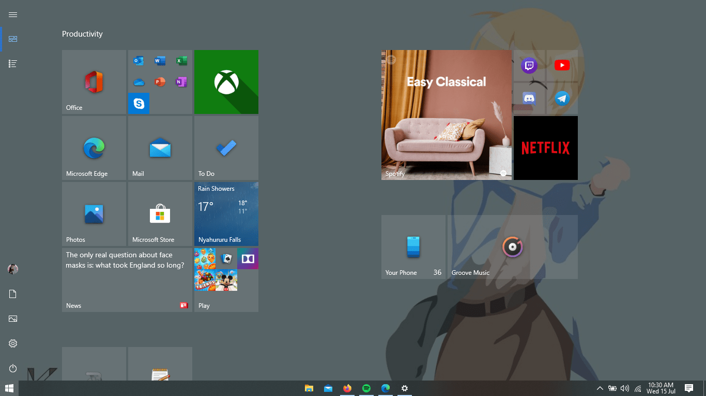
Task: Open the Mail icon on the taskbar
Action: pos(328,388)
